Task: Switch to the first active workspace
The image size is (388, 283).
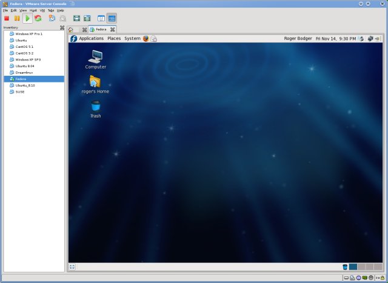Action: click(x=353, y=267)
